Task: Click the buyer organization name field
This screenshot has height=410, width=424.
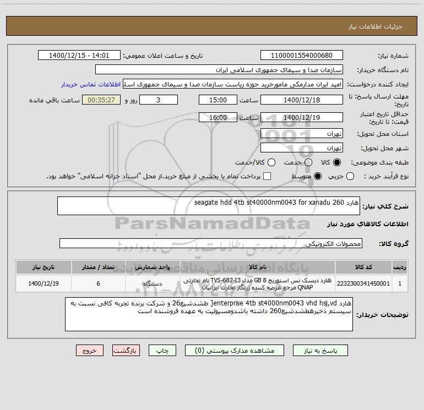Action: [x=219, y=70]
